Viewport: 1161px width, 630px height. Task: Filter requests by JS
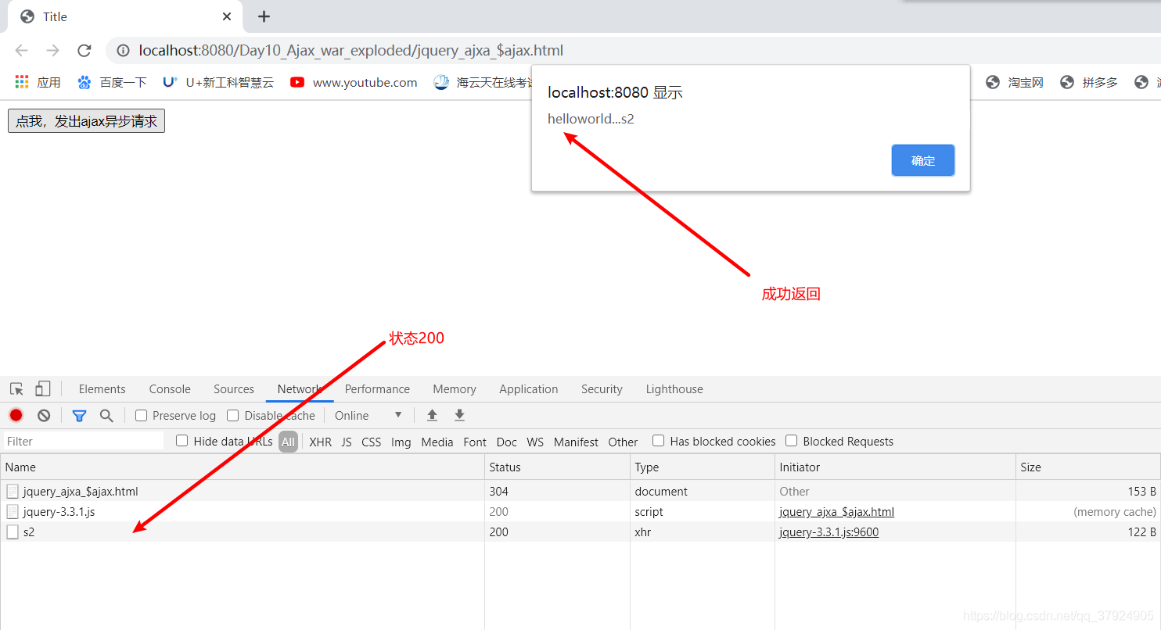pyautogui.click(x=347, y=442)
